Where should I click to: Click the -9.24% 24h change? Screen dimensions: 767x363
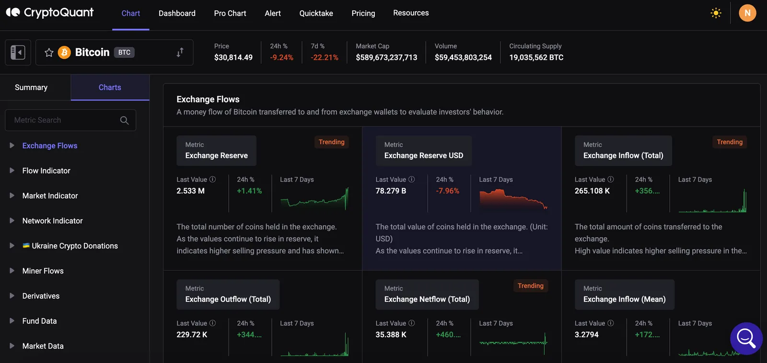point(281,57)
